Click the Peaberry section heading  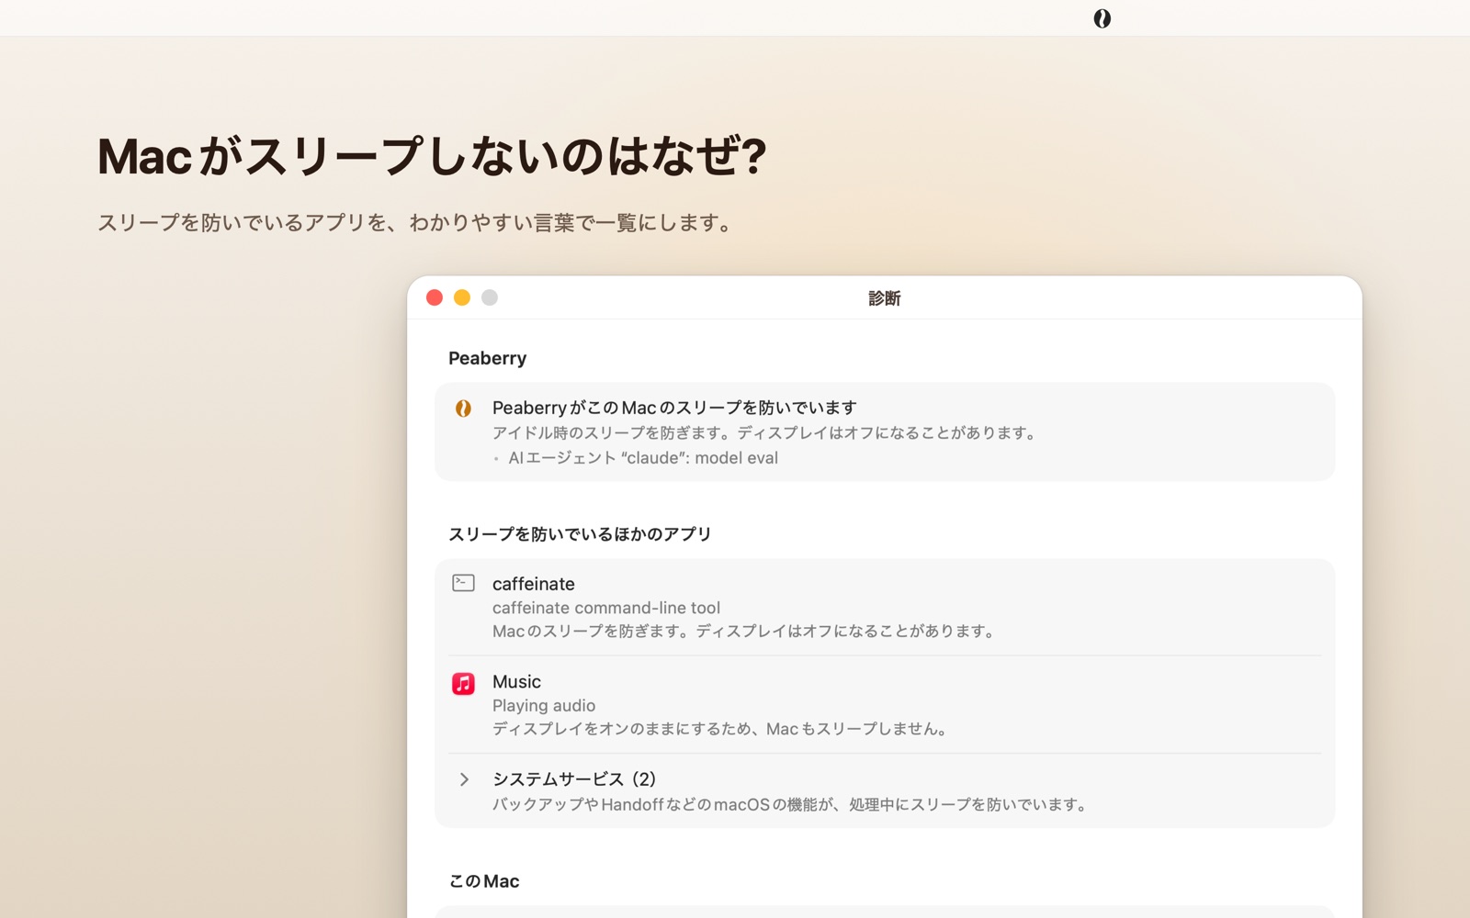(x=487, y=358)
